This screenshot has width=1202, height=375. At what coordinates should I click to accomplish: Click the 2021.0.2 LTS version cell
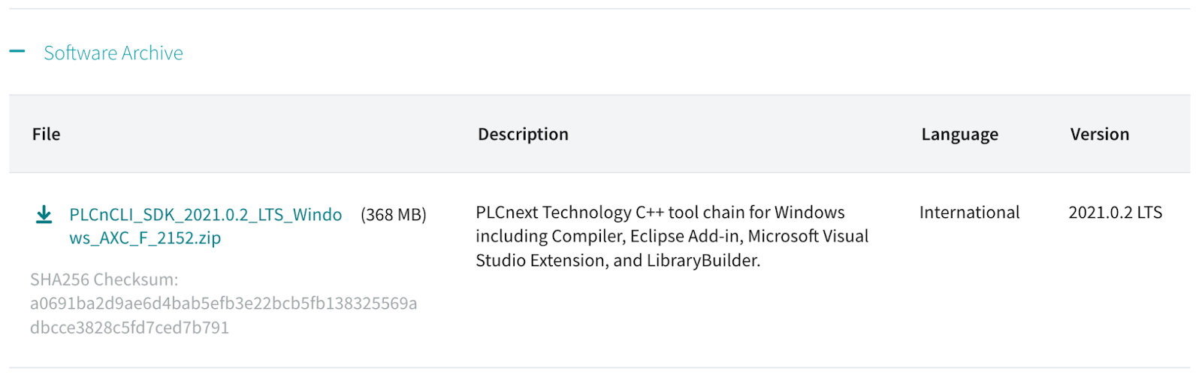pos(1115,213)
